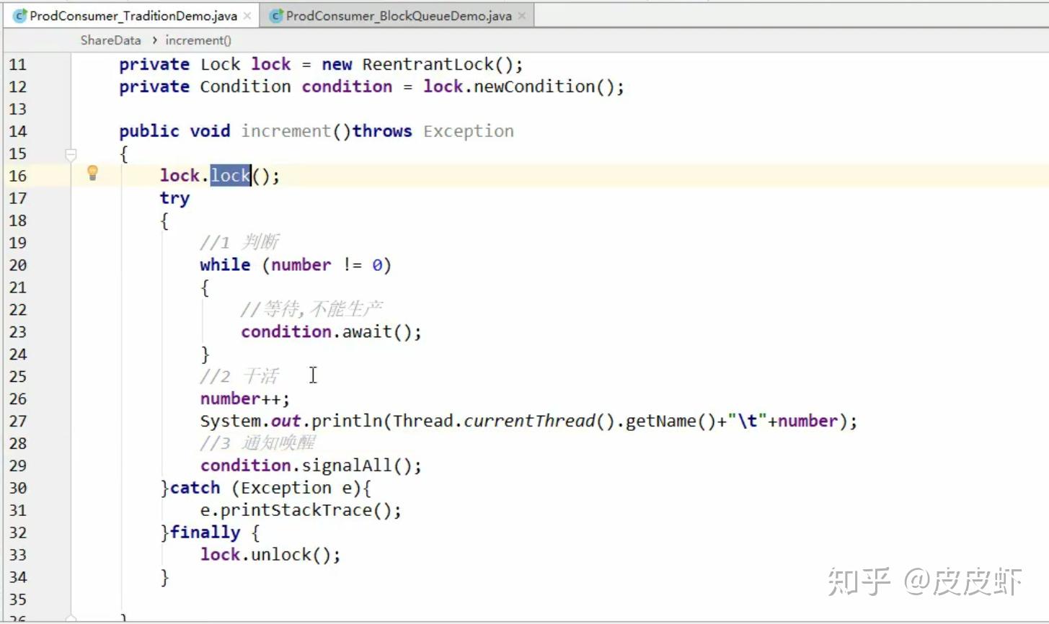Close the ProdConsumer_BlockQueueDemo.java tab
Image resolution: width=1049 pixels, height=624 pixels.
pos(522,16)
